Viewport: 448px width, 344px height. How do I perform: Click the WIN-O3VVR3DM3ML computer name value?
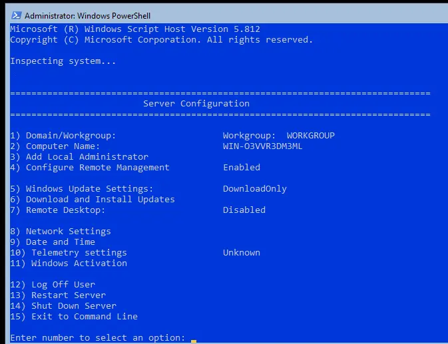tap(262, 146)
